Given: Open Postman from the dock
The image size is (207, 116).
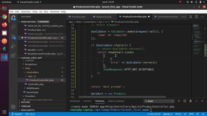Looking at the screenshot, I should 4,41.
